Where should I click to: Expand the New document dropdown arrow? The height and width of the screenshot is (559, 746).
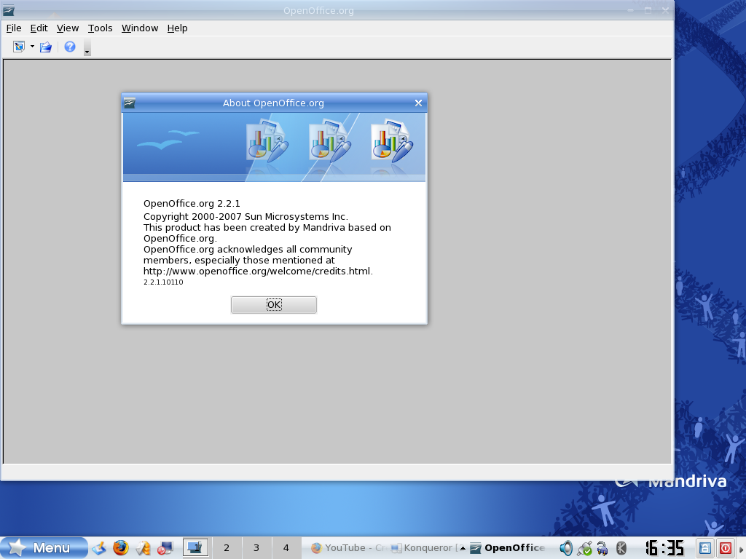point(32,47)
